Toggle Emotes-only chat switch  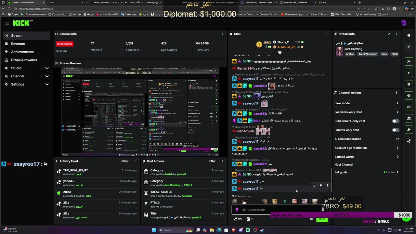[x=395, y=130]
